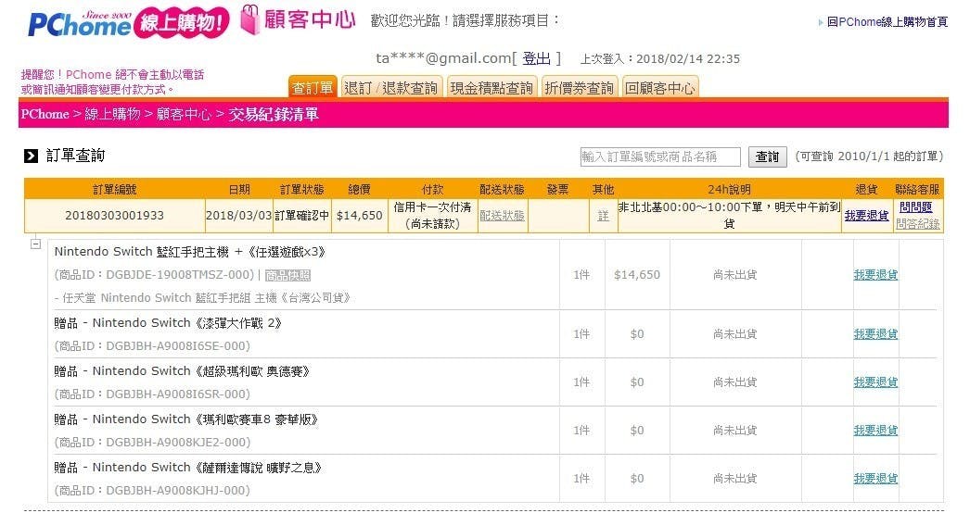The image size is (970, 513).
Task: Click PChome in the breadcrumb
Action: point(45,114)
